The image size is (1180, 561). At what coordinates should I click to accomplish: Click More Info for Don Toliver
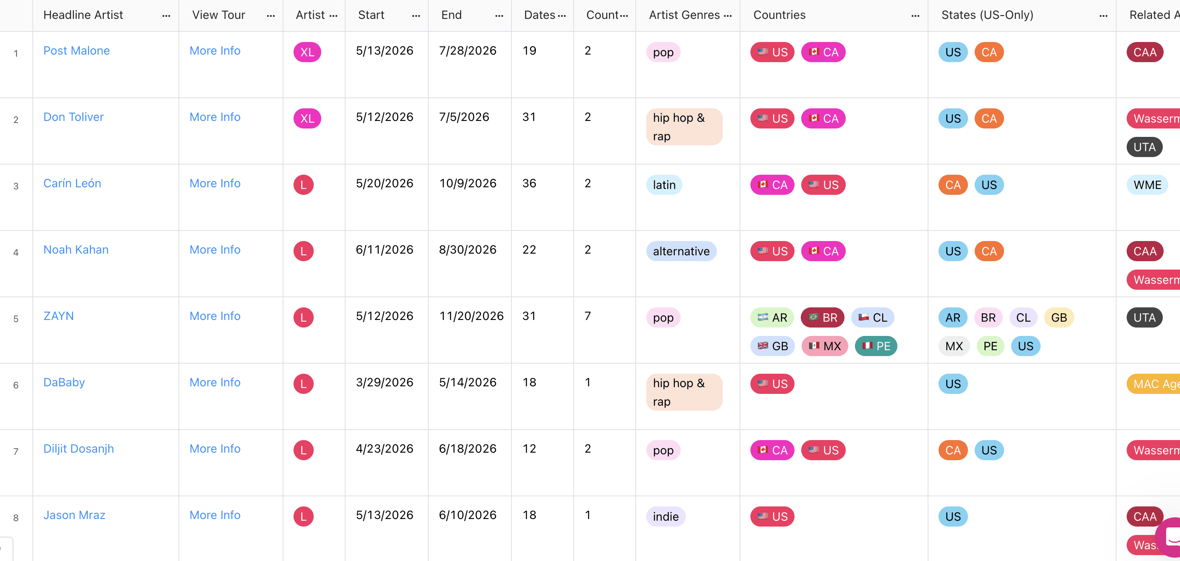(215, 117)
